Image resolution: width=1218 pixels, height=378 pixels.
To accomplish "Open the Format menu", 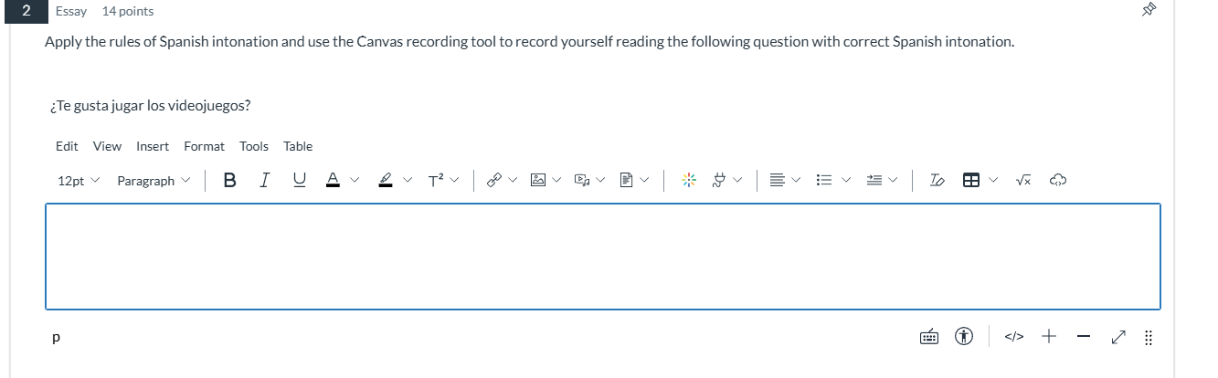I will [204, 146].
